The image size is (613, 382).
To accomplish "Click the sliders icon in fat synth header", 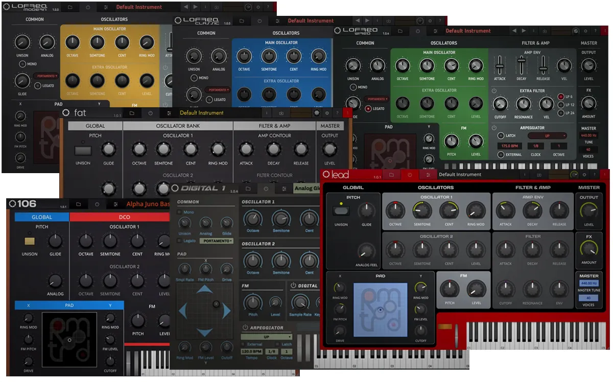I will tap(169, 113).
